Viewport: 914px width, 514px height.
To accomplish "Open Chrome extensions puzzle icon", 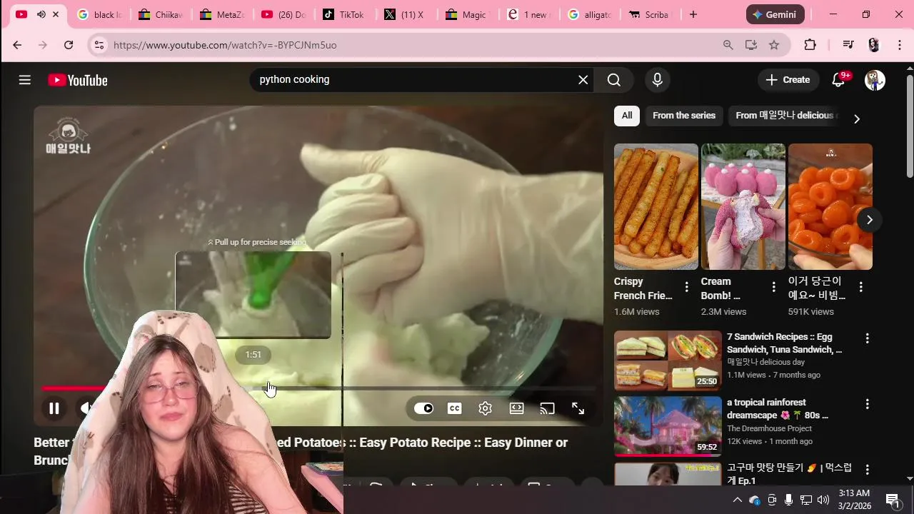I will pos(810,45).
